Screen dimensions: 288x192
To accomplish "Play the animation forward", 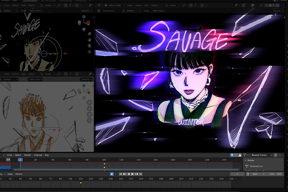I will pyautogui.click(x=132, y=174).
